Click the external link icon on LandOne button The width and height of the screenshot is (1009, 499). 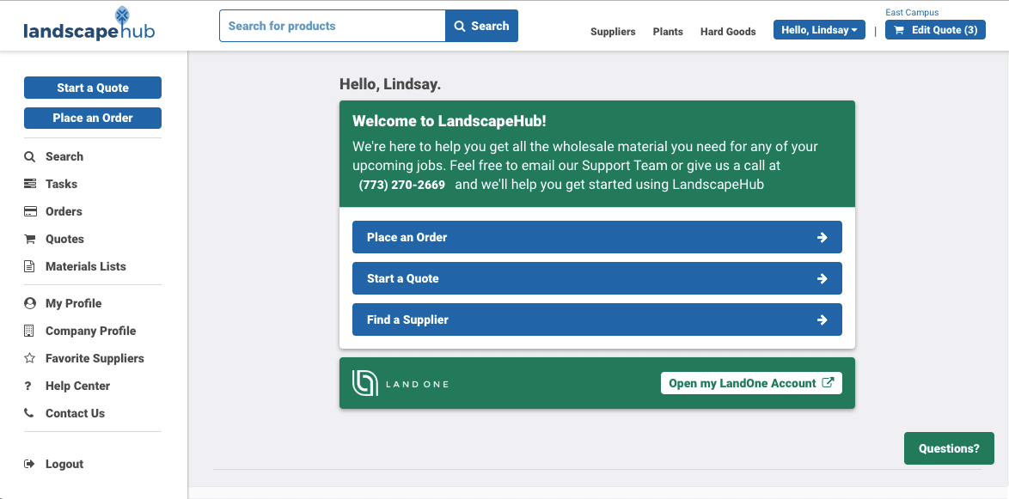[x=829, y=382]
